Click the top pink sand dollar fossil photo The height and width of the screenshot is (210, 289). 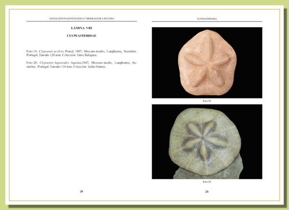point(207,62)
